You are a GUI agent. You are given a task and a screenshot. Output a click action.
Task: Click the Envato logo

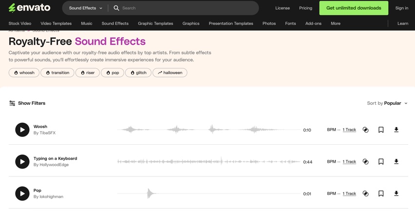point(29,8)
